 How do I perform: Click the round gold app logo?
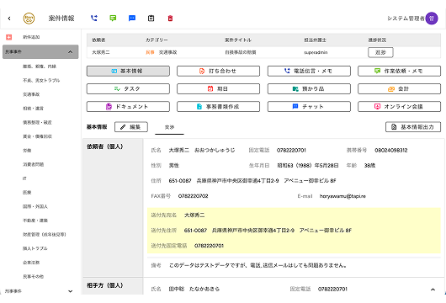[x=29, y=19]
